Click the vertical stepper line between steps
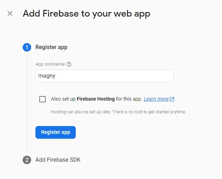Viewport: 222px width, 179px height. click(x=27, y=106)
